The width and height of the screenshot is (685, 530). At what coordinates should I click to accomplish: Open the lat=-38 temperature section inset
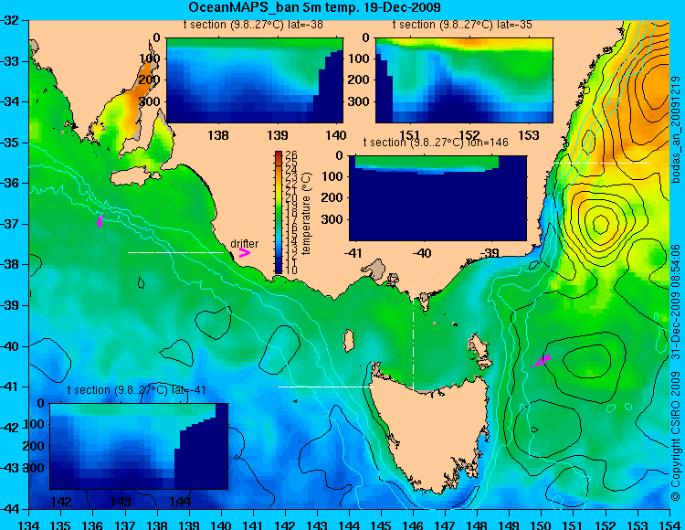(x=255, y=80)
